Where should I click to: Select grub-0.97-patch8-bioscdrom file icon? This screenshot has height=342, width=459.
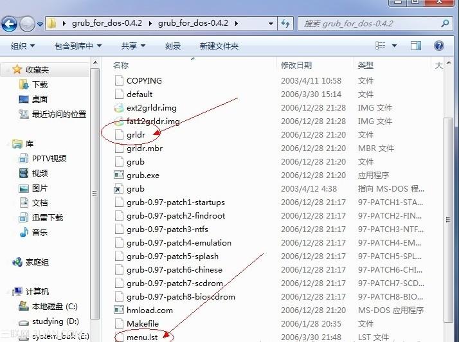[119, 296]
